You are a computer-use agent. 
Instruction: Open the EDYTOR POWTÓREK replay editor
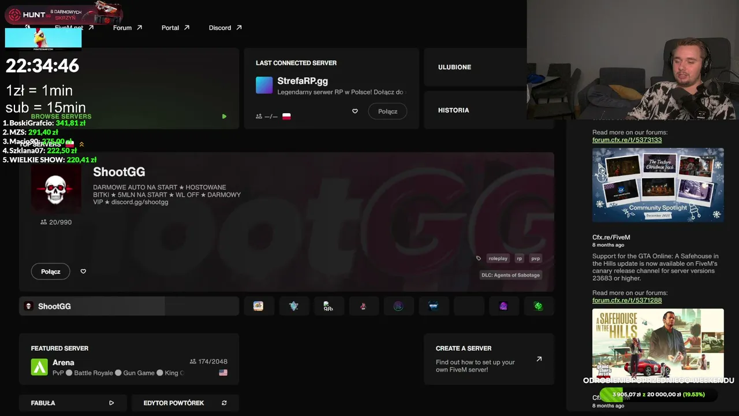185,403
